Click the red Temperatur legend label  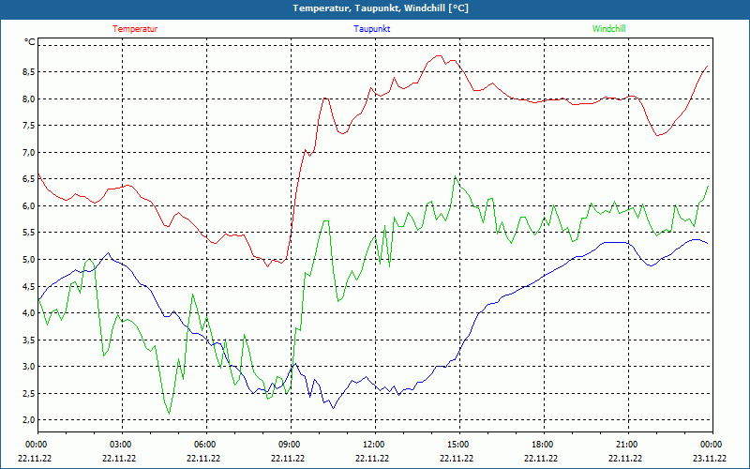tap(135, 29)
